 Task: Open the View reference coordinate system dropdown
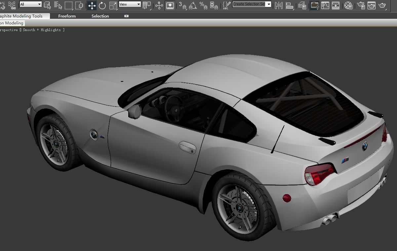click(130, 4)
